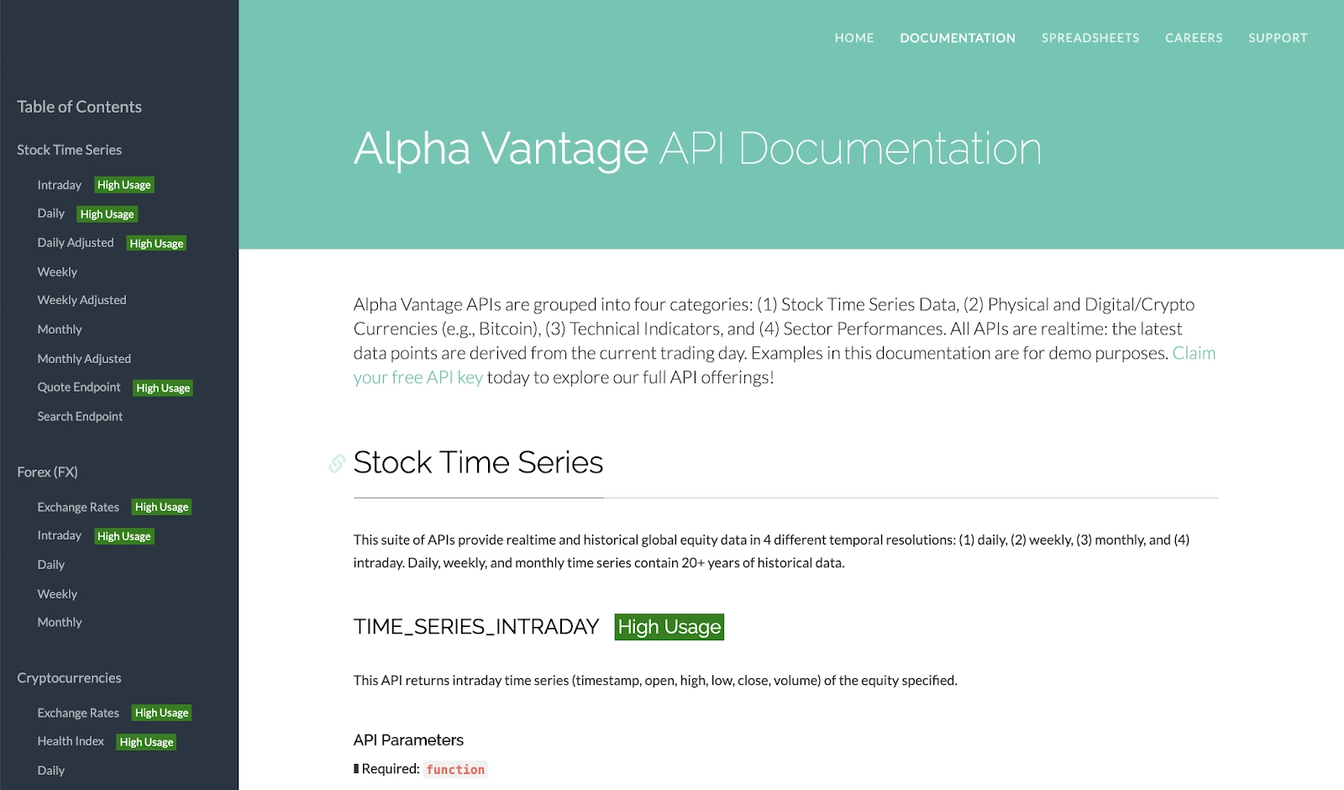Go to the Quote Endpoint entry
The width and height of the screenshot is (1344, 790).
coord(79,387)
